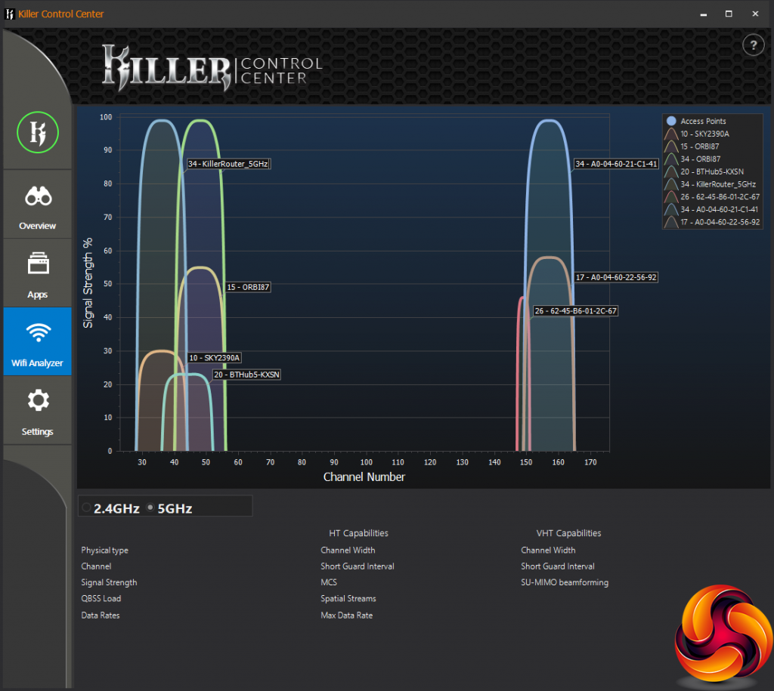Click the 17 - A0-04-60-22-56-92 chart label
The height and width of the screenshot is (691, 774).
point(616,277)
